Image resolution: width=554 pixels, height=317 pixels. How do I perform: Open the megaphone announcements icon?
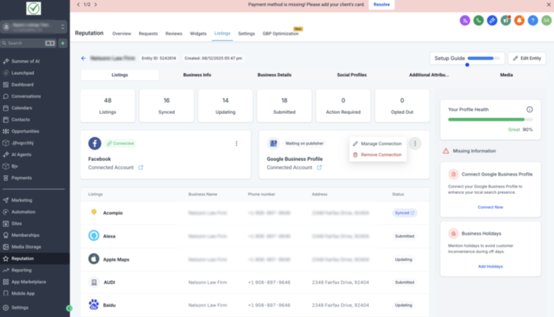506,21
